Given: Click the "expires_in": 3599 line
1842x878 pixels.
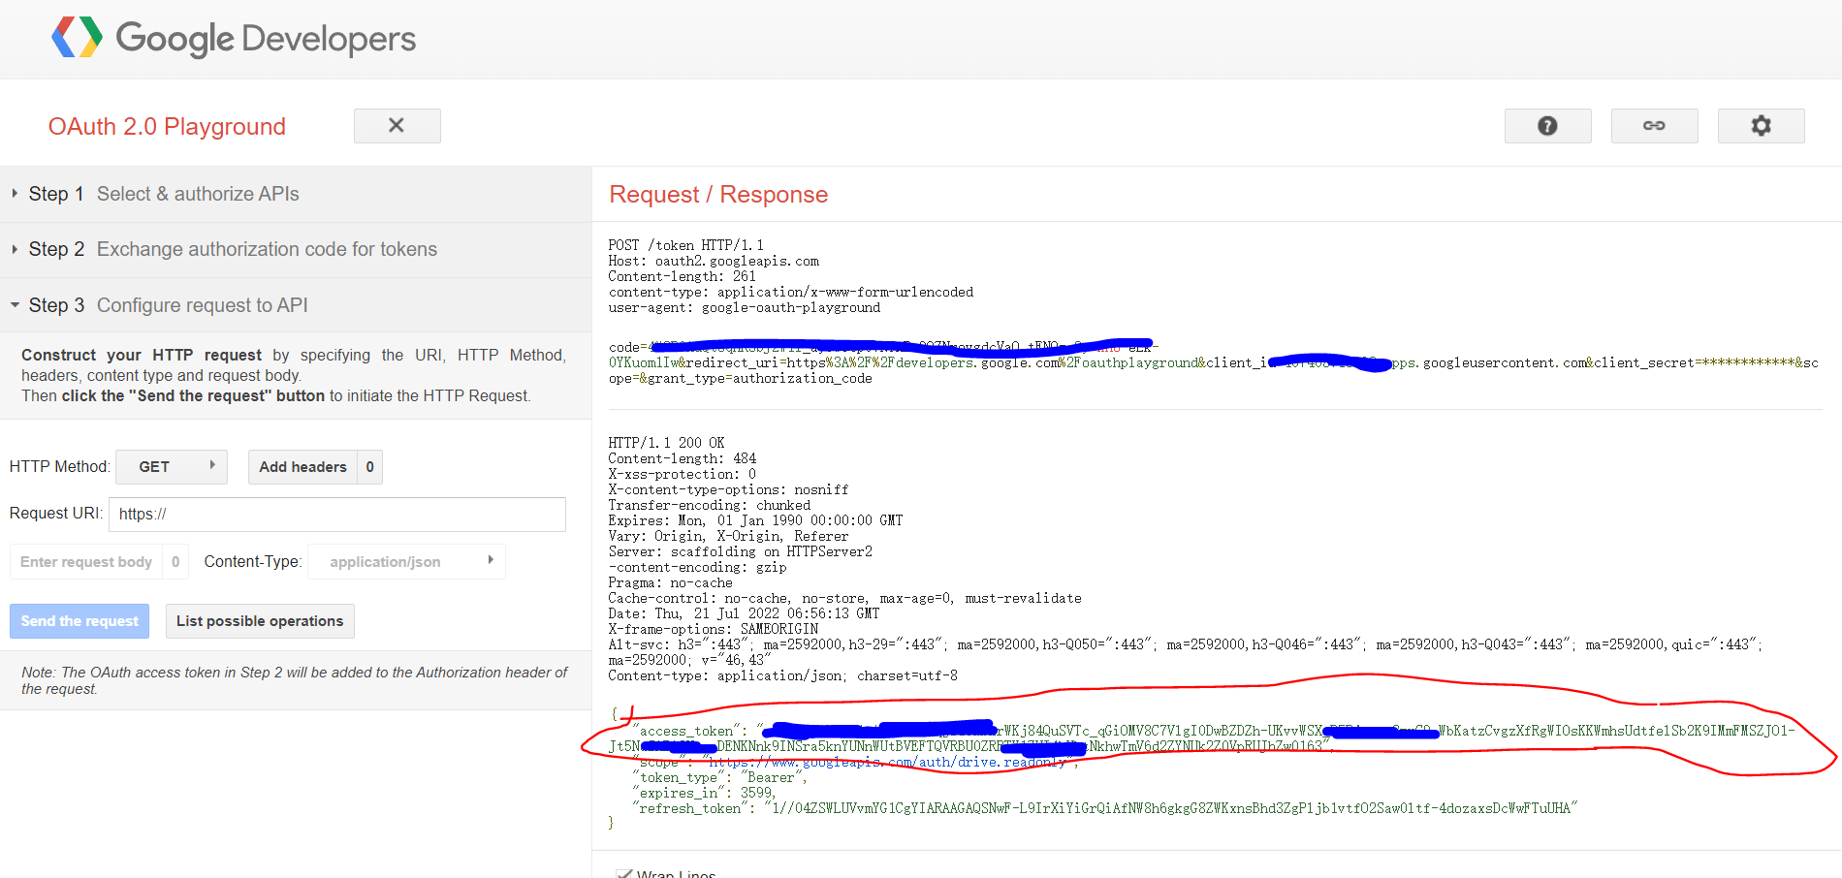Looking at the screenshot, I should (704, 793).
